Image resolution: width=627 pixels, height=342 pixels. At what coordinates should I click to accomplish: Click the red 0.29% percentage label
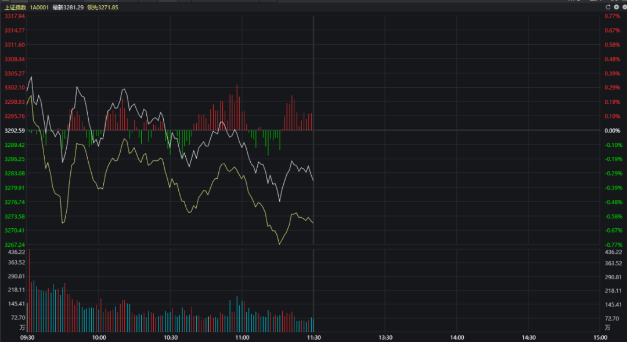click(612, 88)
